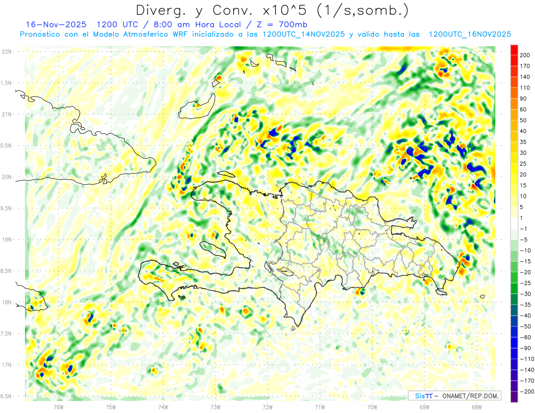Click the '-200' label on the color scale
Screen dimensions: 535x413
click(526, 392)
